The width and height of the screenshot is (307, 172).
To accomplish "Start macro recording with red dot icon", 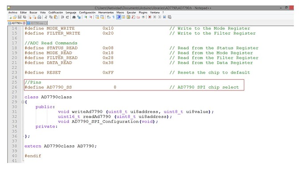I will click(149, 17).
